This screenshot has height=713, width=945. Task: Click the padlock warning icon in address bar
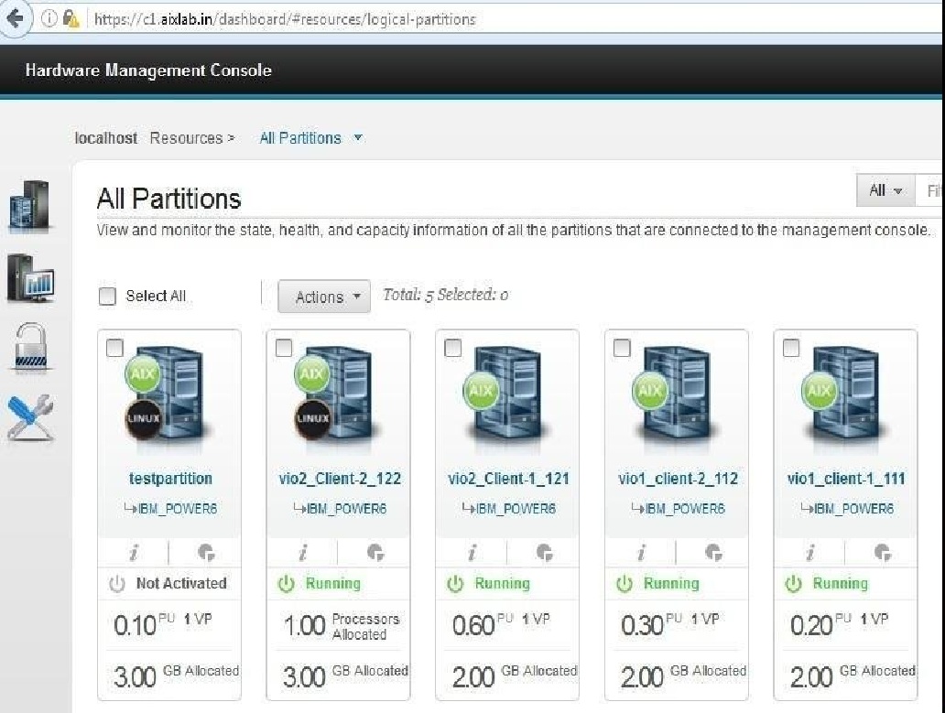click(x=71, y=19)
